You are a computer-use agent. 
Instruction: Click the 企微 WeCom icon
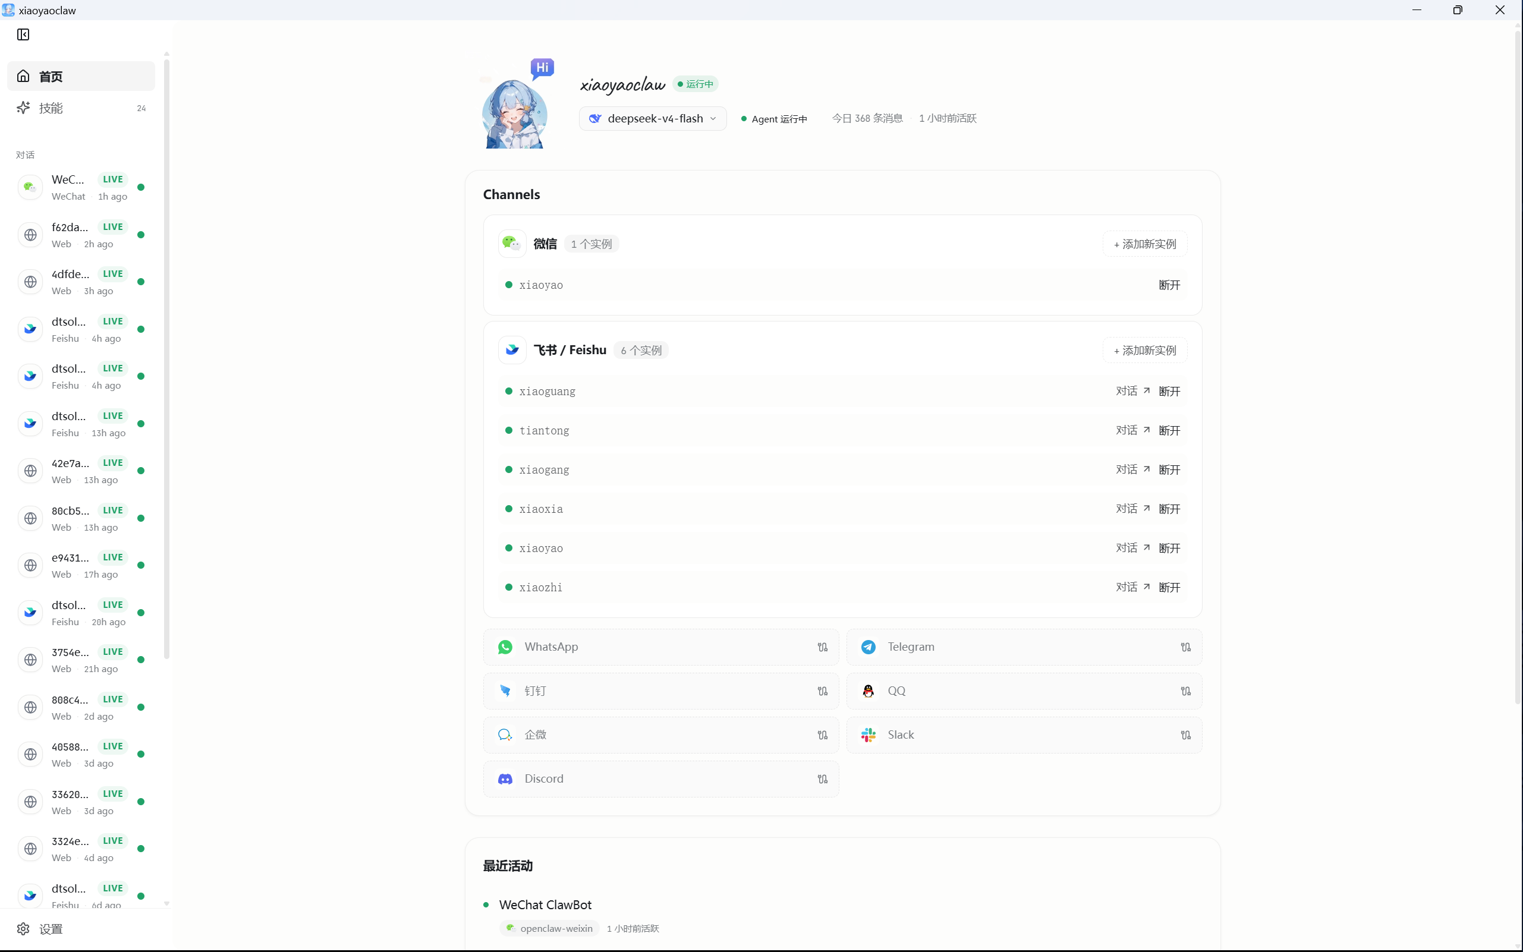(x=505, y=735)
